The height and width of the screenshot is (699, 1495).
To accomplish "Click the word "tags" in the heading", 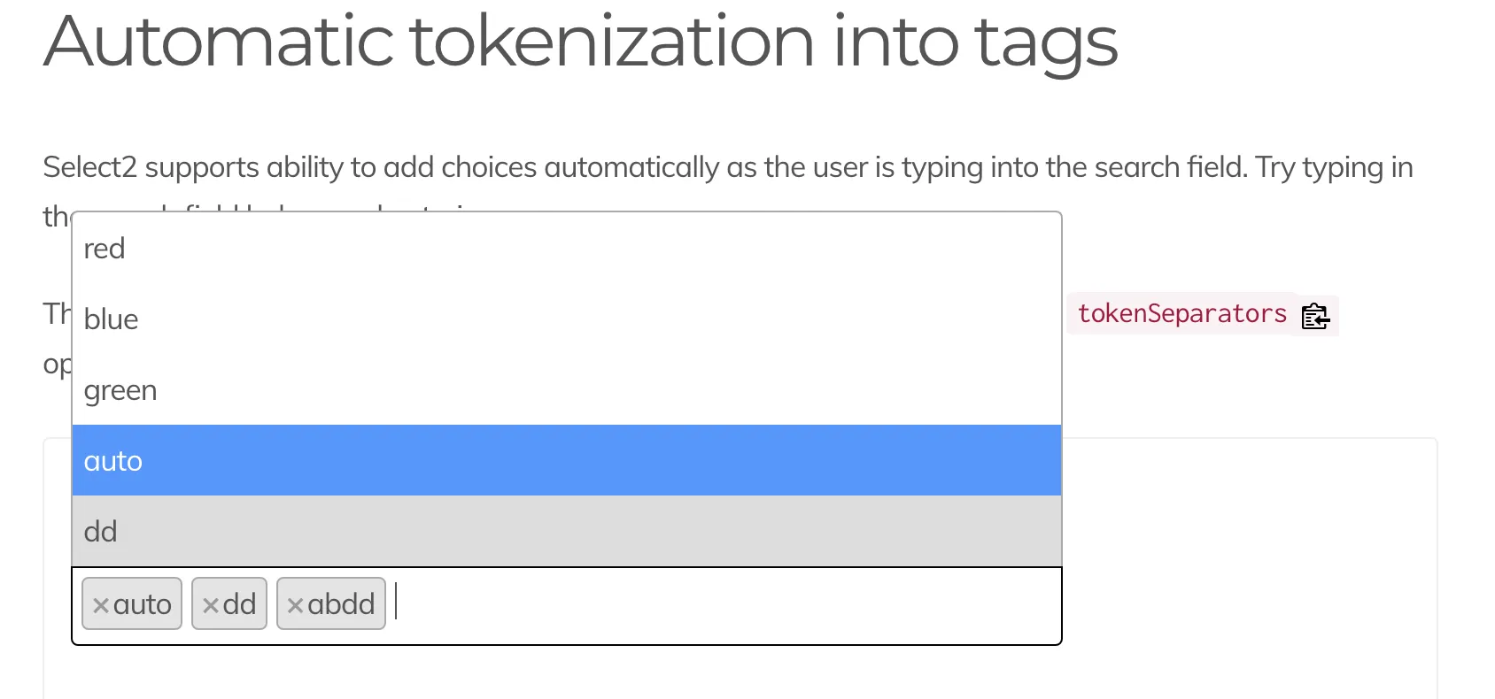I will point(1046,42).
